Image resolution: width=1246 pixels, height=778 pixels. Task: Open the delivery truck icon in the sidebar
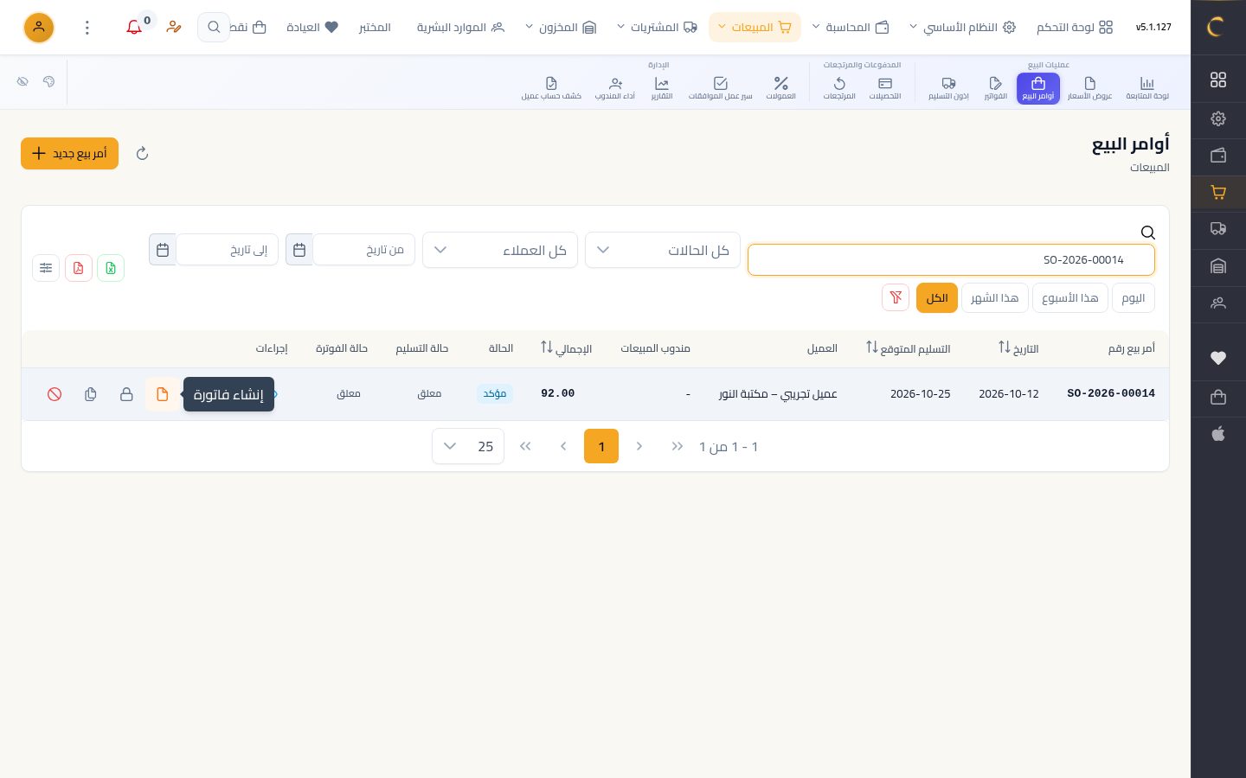[1218, 229]
